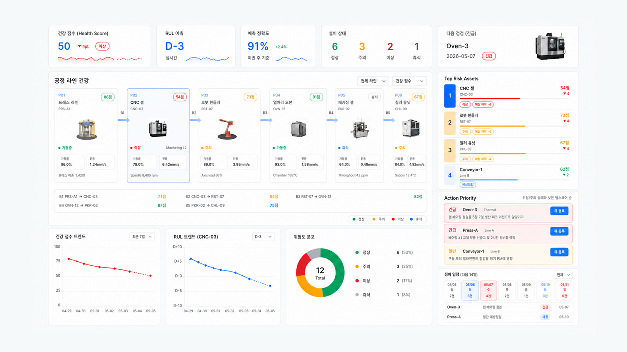This screenshot has height=352, width=627.
Task: Open the 건강 점수 sort dropdown
Action: 409,81
